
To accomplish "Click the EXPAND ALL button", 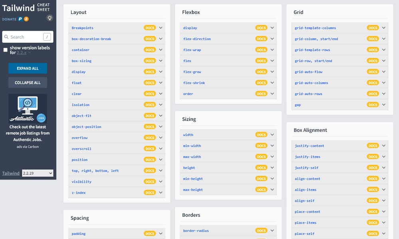I will point(28,68).
